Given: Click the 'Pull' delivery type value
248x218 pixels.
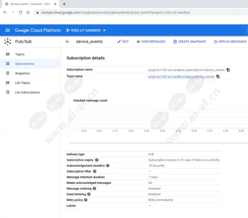Looking at the screenshot, I should (151, 154).
